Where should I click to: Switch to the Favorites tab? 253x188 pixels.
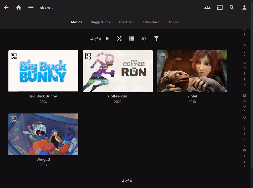tap(126, 22)
